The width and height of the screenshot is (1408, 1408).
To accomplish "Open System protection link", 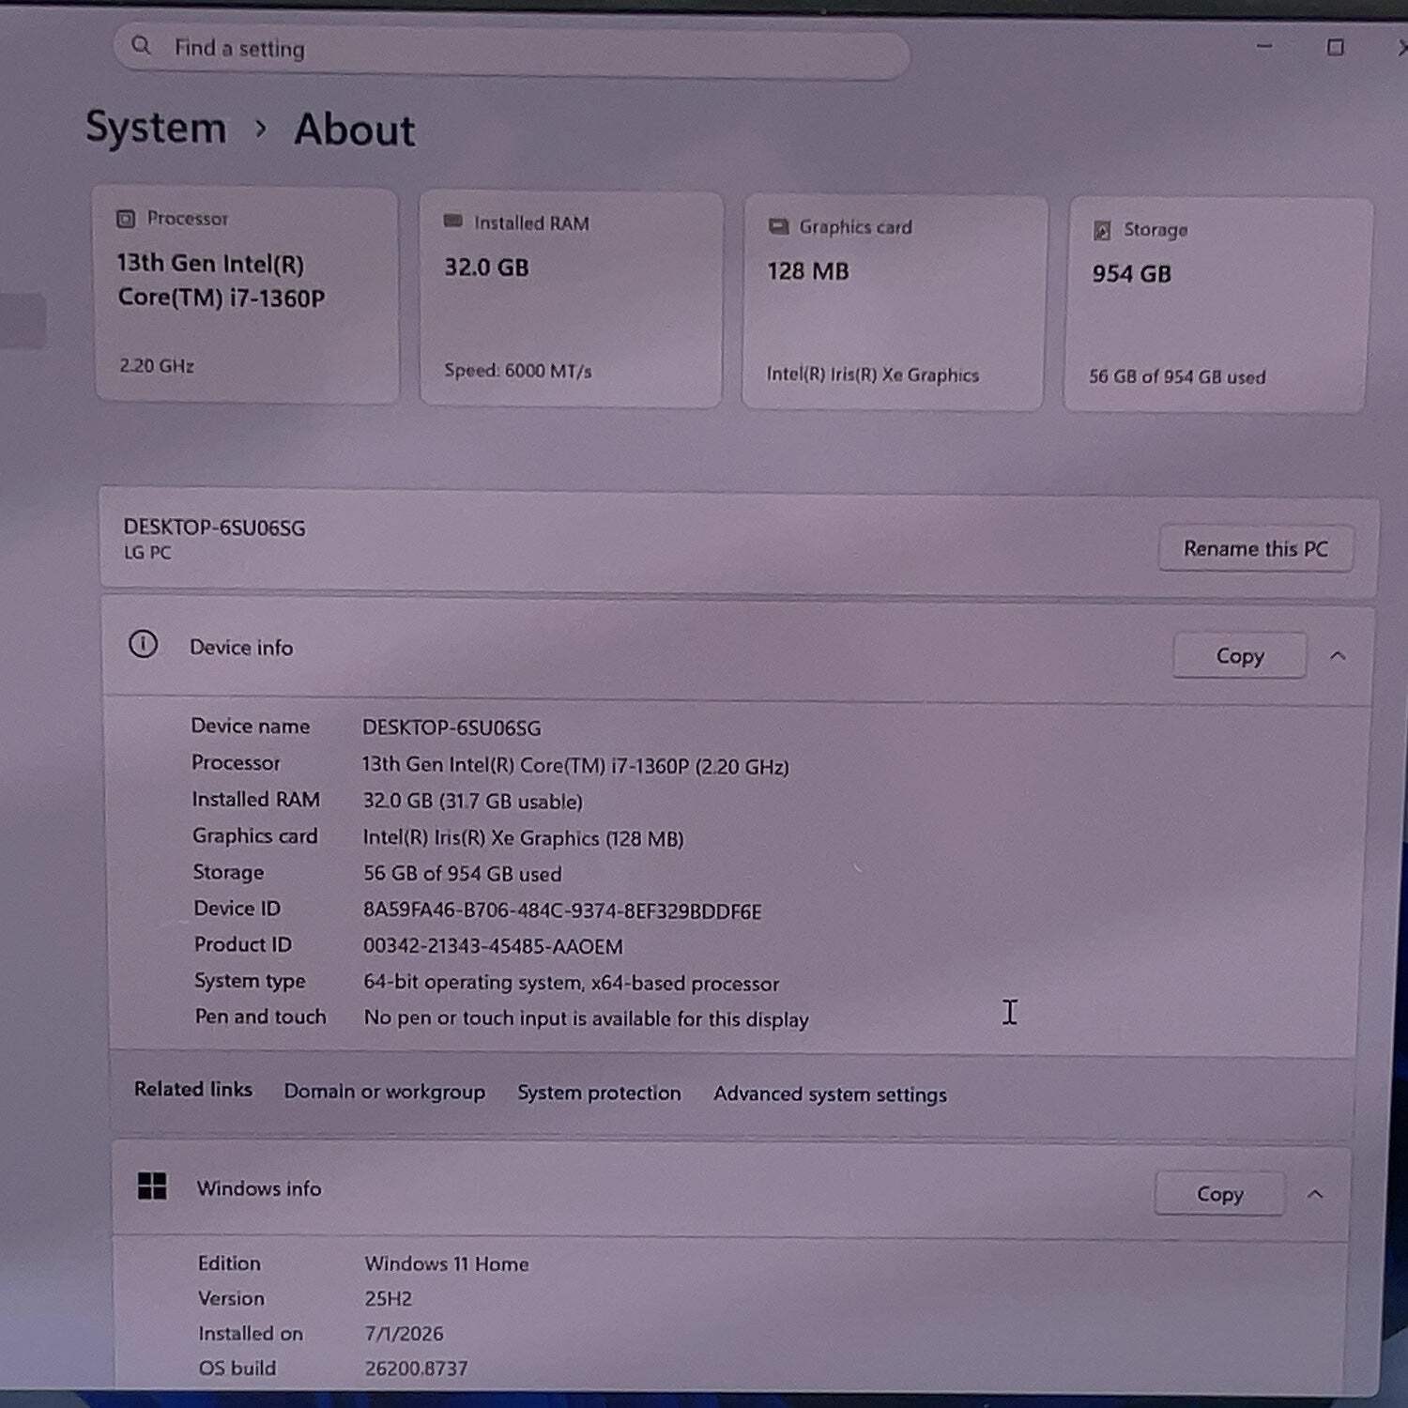I will [x=599, y=1094].
